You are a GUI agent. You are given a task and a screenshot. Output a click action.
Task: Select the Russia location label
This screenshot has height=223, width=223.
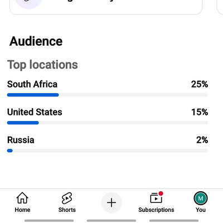click(x=21, y=140)
